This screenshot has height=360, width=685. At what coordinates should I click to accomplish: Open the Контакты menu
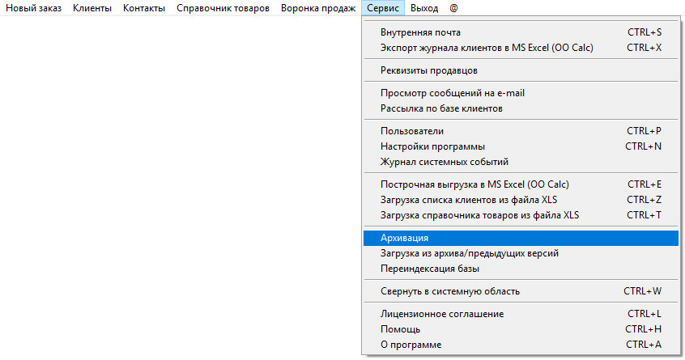point(144,8)
